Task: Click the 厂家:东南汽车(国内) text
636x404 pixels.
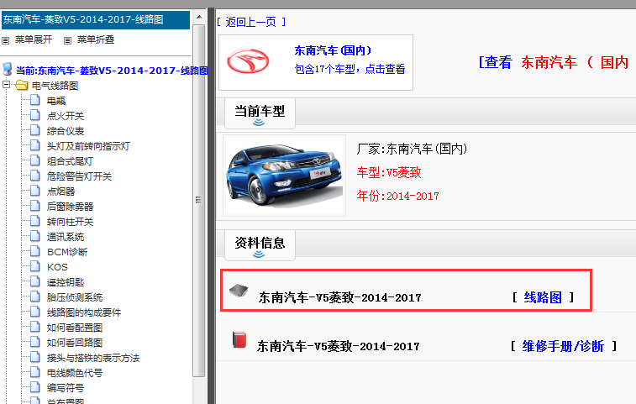Action: (x=413, y=149)
